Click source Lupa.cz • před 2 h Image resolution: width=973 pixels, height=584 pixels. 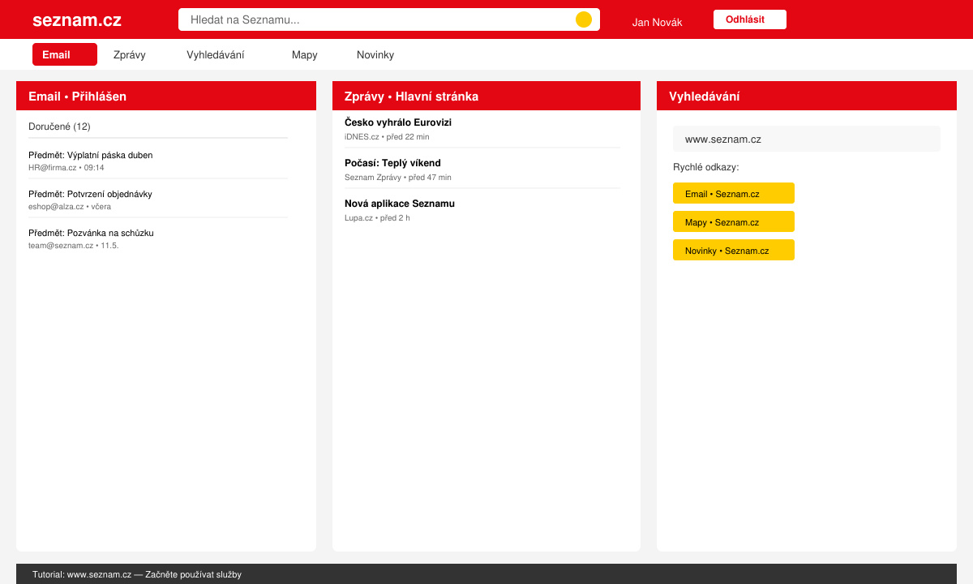pyautogui.click(x=377, y=218)
